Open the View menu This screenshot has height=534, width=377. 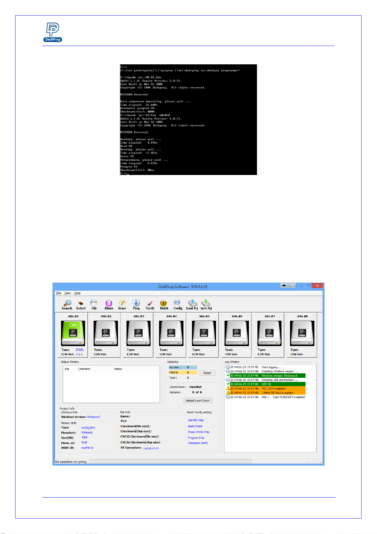pos(68,293)
